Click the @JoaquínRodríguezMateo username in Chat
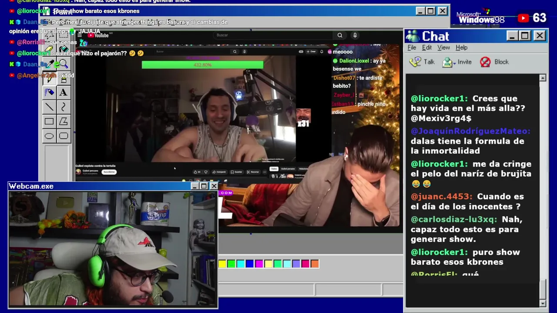557x313 pixels. (x=470, y=131)
